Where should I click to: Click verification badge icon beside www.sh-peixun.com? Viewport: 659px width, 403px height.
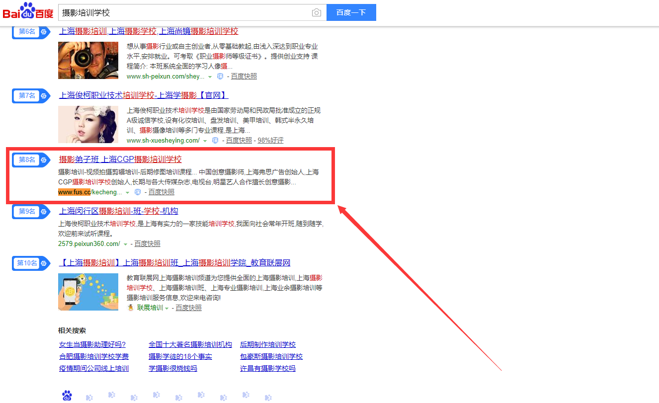(220, 77)
